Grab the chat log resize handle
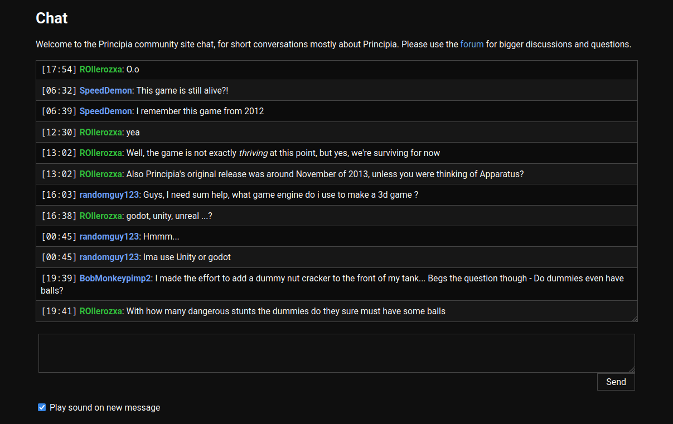Screen dimensions: 673x424 [634, 319]
